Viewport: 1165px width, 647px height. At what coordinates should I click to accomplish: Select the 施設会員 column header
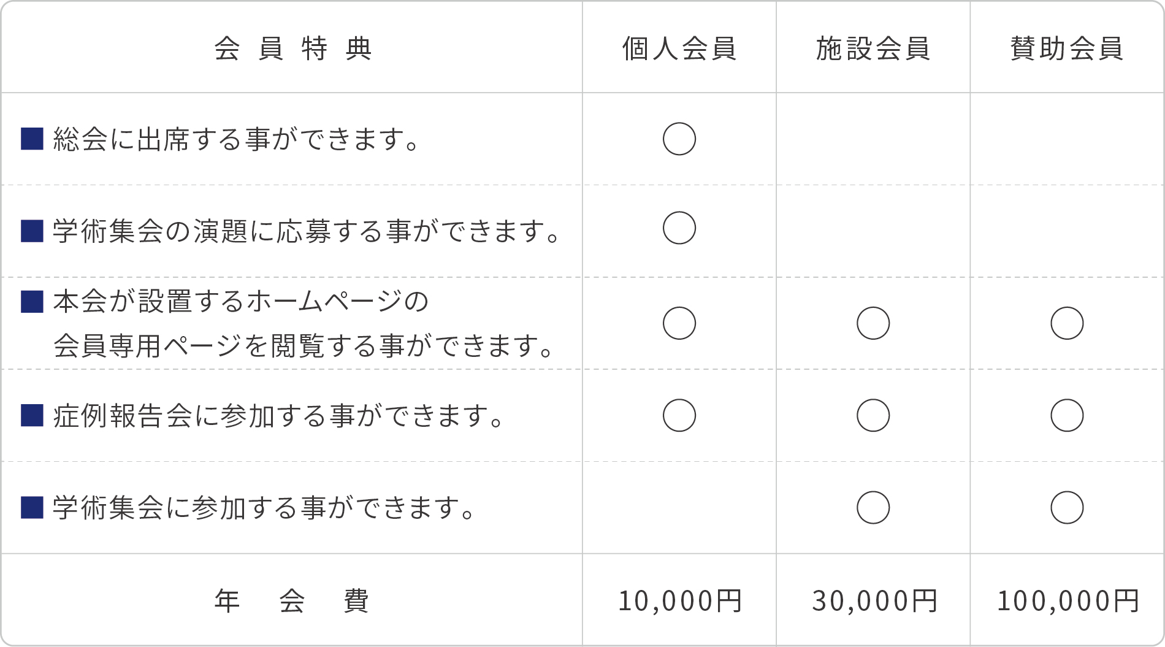tap(873, 48)
